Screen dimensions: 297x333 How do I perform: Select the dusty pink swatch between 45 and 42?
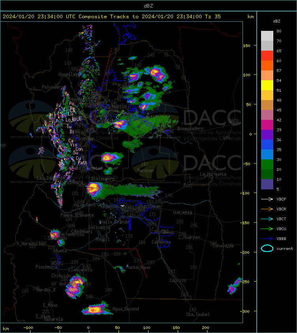(267, 115)
